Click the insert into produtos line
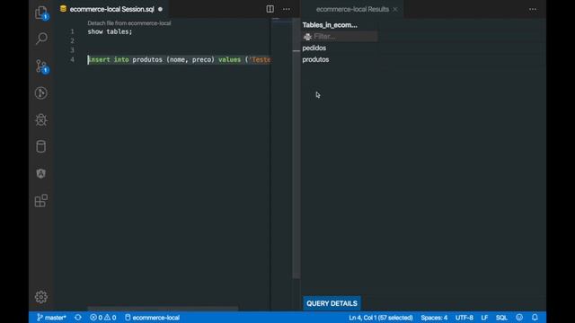 click(179, 59)
